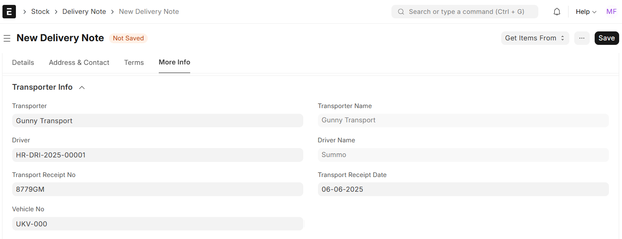Collapse the Transporter Info section
Image resolution: width=622 pixels, height=239 pixels.
click(x=82, y=87)
